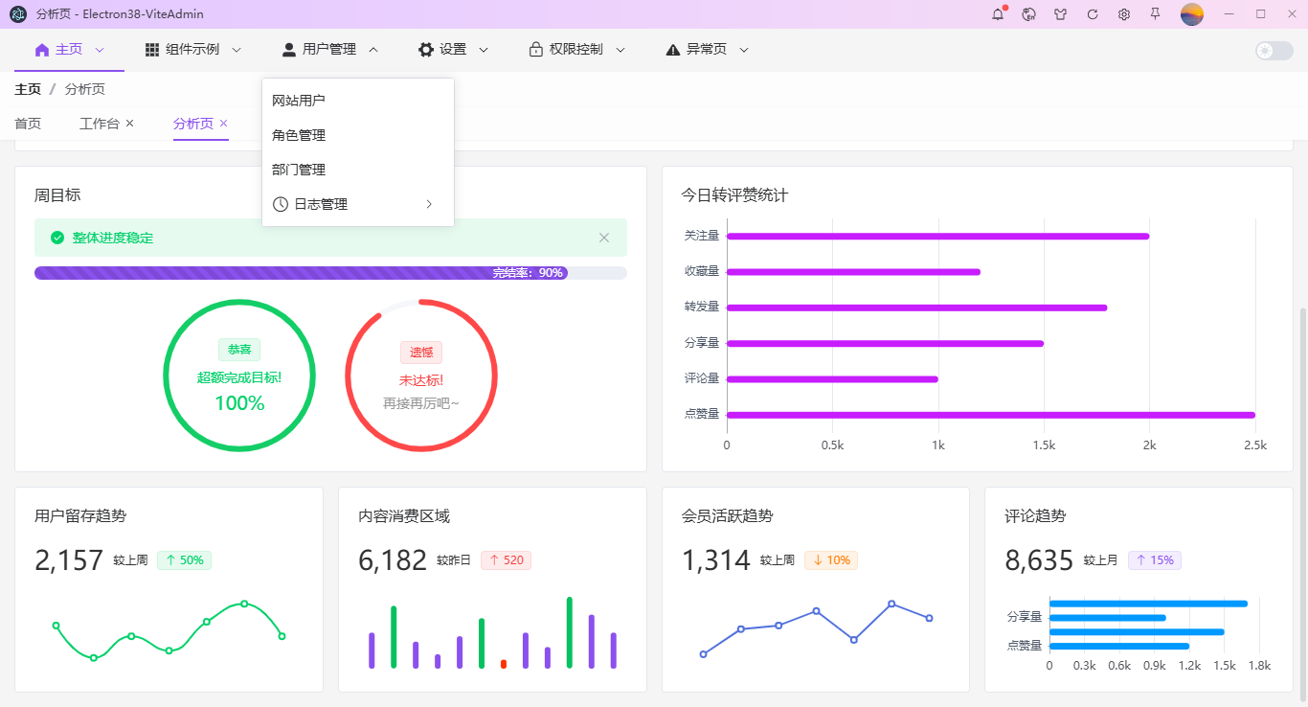The width and height of the screenshot is (1308, 707).
Task: Toggle the dark mode switch
Action: (x=1274, y=51)
